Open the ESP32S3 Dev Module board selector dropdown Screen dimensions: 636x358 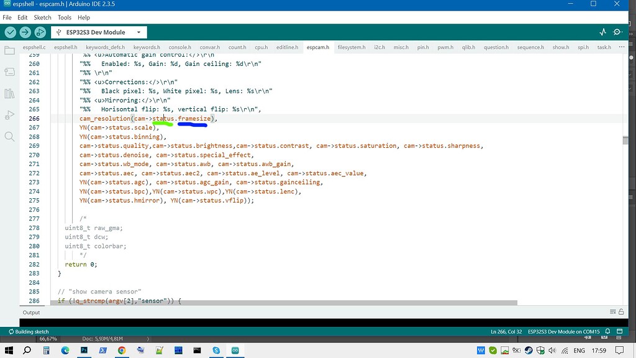coord(99,32)
